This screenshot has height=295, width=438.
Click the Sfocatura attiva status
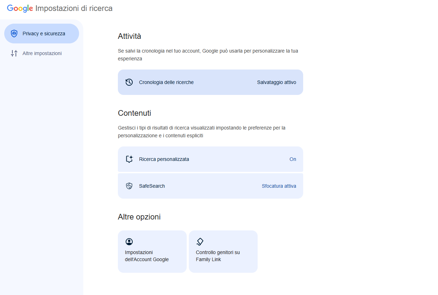tap(279, 186)
